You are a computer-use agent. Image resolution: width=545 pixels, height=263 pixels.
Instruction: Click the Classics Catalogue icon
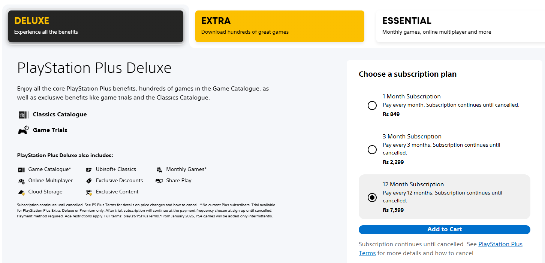click(x=23, y=115)
